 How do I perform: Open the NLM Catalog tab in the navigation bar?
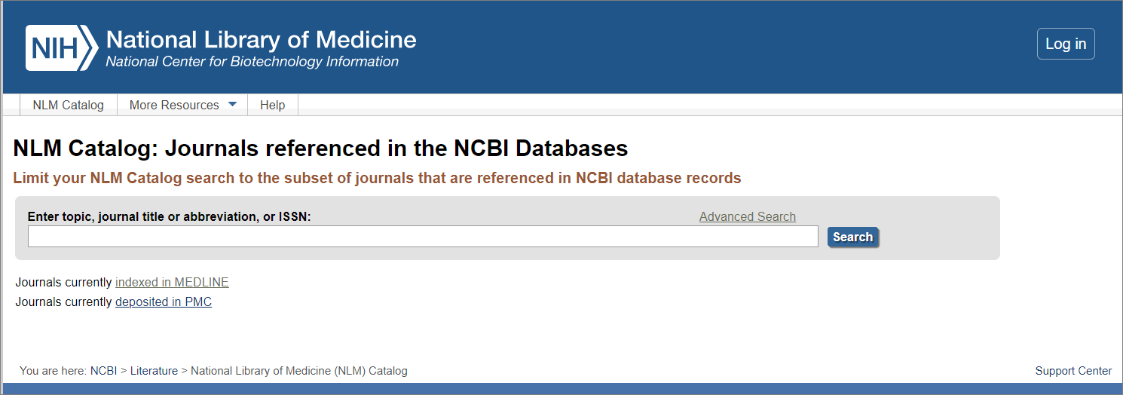(68, 105)
